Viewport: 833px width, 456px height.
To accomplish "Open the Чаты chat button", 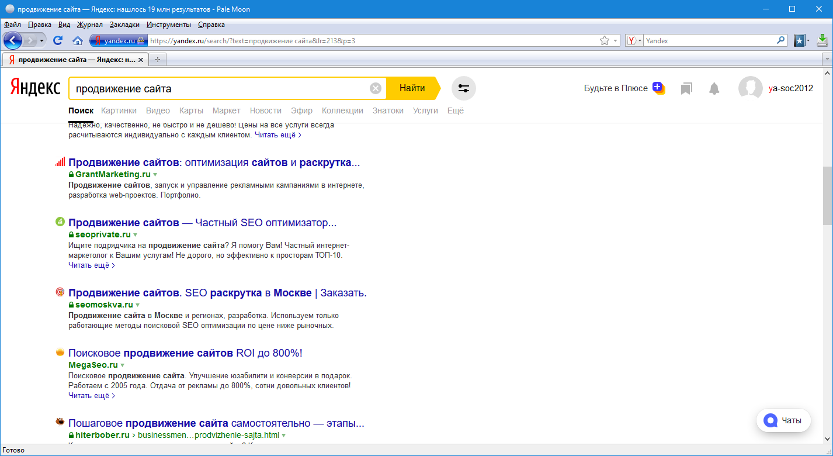I will point(783,420).
